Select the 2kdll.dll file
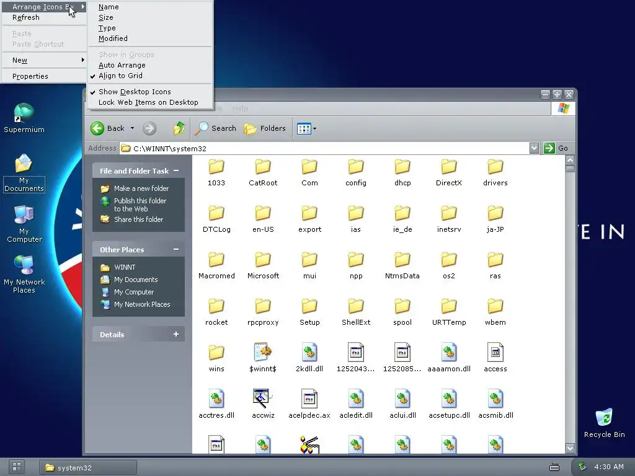This screenshot has width=635, height=476. pyautogui.click(x=309, y=358)
